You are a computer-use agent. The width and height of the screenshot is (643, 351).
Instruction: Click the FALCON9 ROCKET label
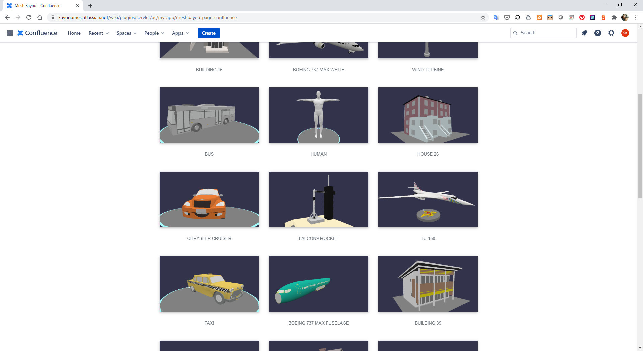pyautogui.click(x=318, y=238)
